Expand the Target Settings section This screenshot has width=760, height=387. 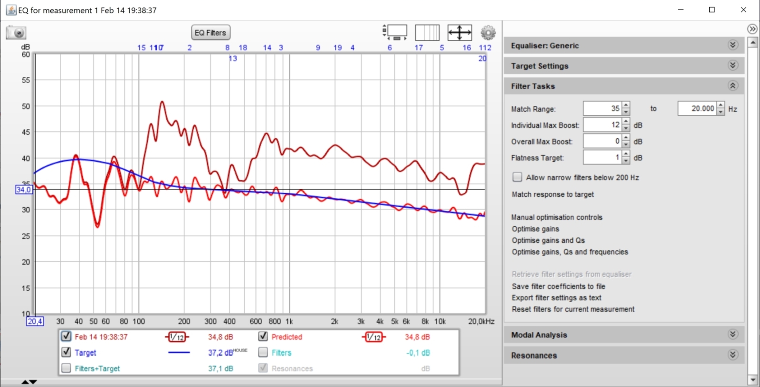point(732,65)
